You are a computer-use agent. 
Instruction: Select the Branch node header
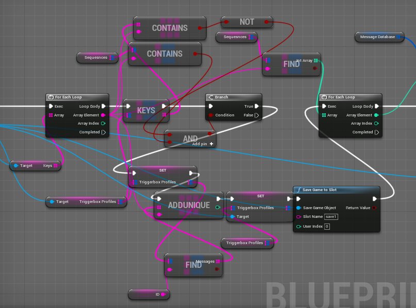(x=234, y=97)
